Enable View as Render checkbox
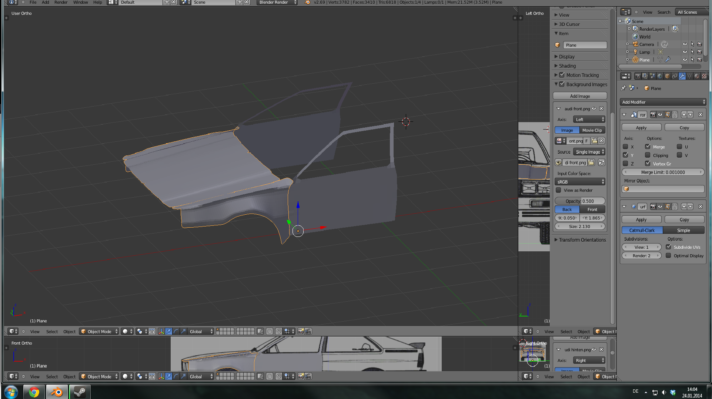The height and width of the screenshot is (399, 712). coord(558,190)
